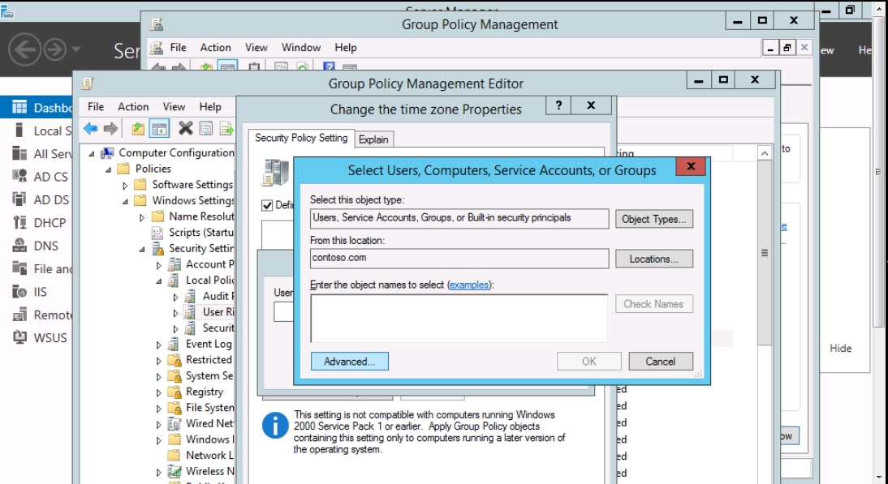
Task: Open File menu in Group Policy Management Editor
Action: click(x=96, y=106)
